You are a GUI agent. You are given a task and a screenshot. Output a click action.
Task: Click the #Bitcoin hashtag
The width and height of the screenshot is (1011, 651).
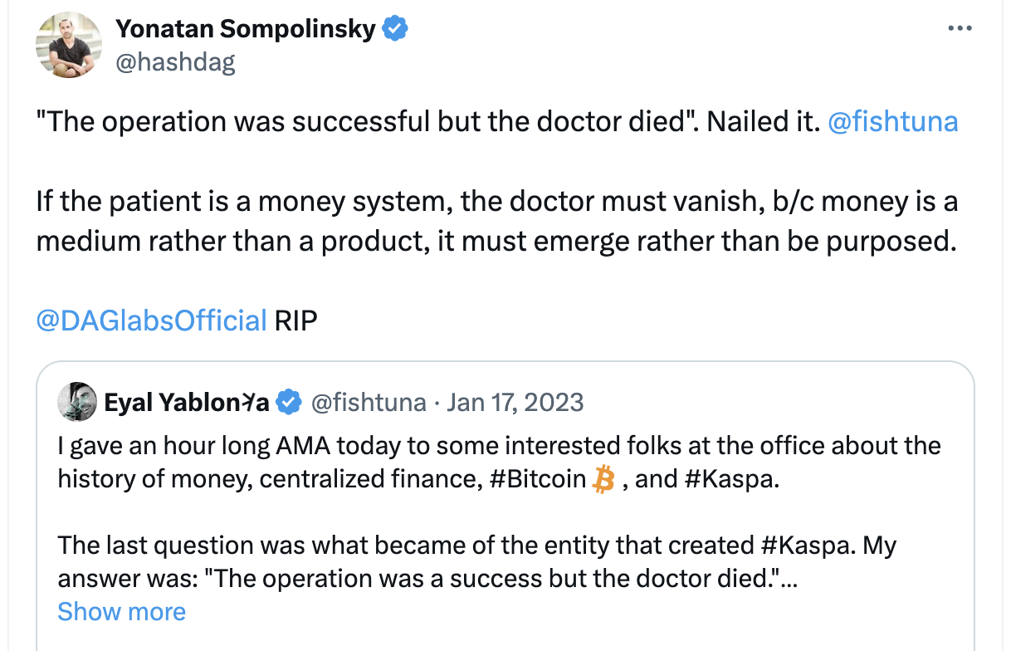(x=534, y=479)
